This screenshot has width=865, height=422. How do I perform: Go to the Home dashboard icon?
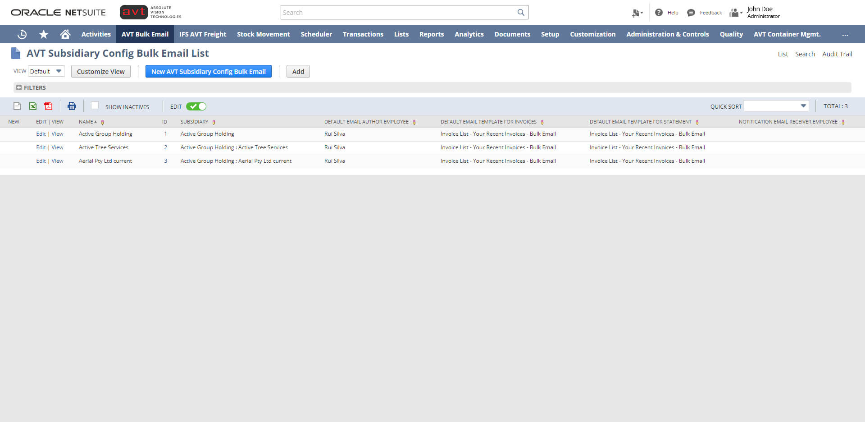(x=65, y=34)
